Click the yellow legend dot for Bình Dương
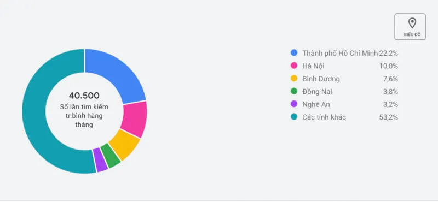The width and height of the screenshot is (438, 202). pyautogui.click(x=294, y=79)
